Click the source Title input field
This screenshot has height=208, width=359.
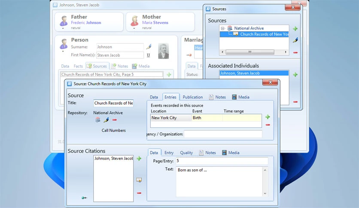[x=113, y=103]
